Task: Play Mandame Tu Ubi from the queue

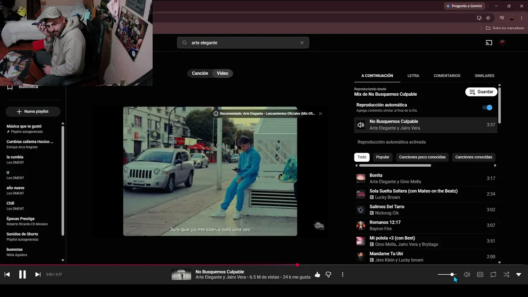Action: pos(426,257)
